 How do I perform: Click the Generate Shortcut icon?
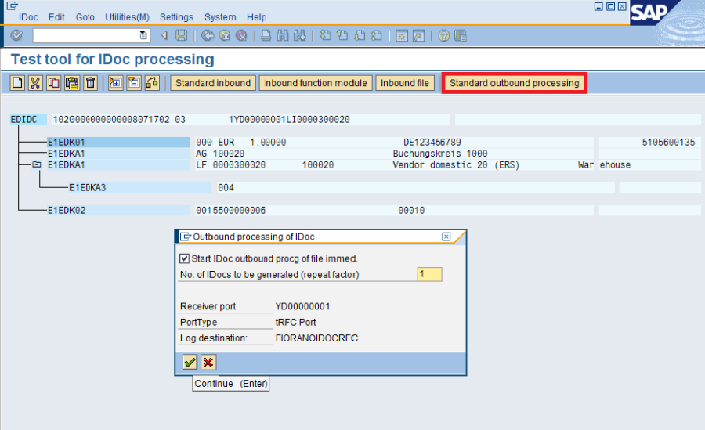pyautogui.click(x=418, y=35)
